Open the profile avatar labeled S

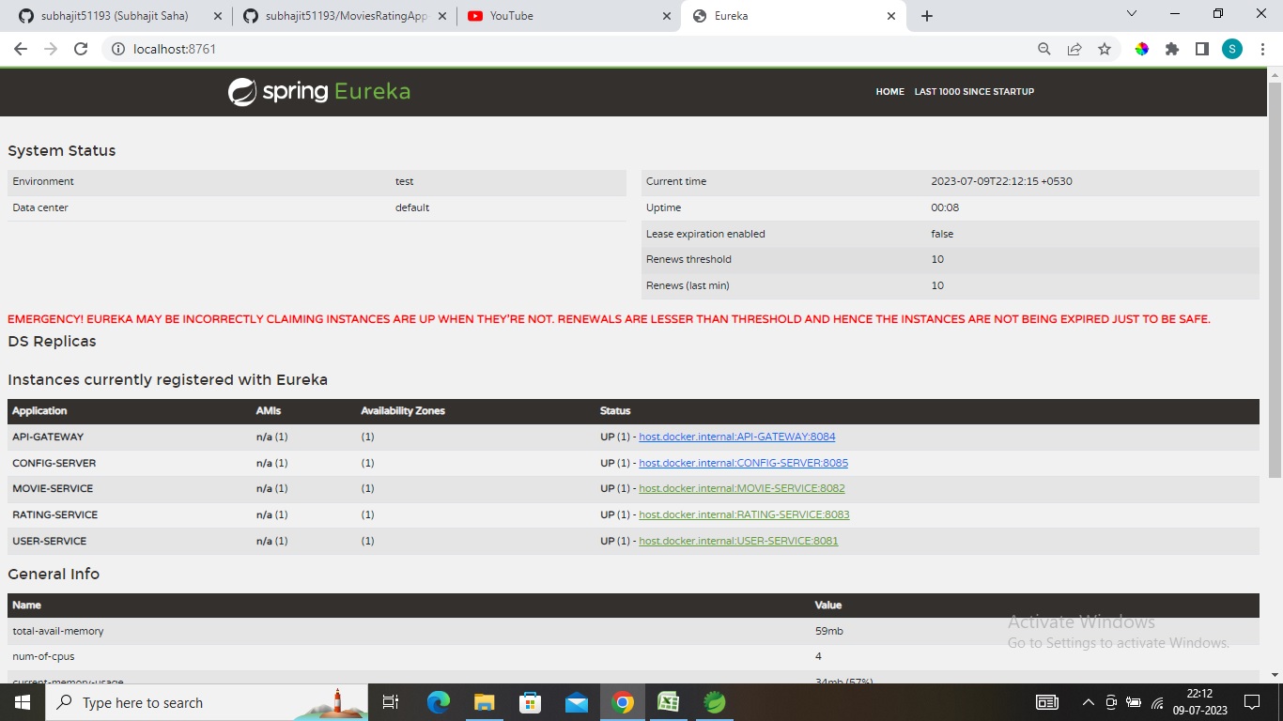1232,49
